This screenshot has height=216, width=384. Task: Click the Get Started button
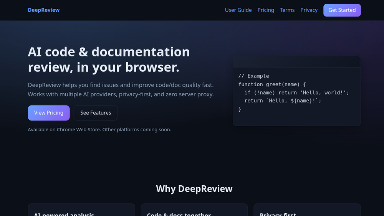342,10
